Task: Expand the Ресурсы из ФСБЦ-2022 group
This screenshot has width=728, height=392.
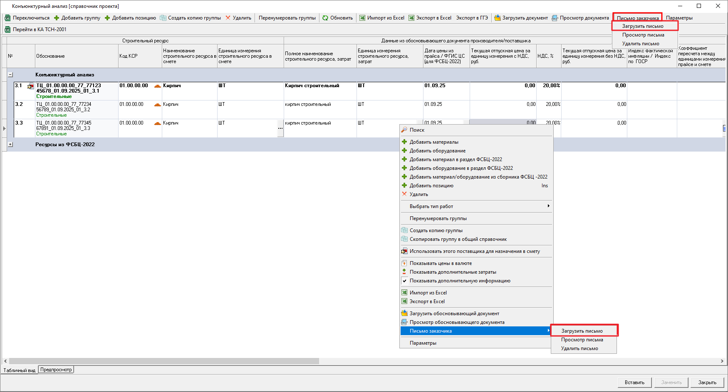Action: [x=10, y=145]
